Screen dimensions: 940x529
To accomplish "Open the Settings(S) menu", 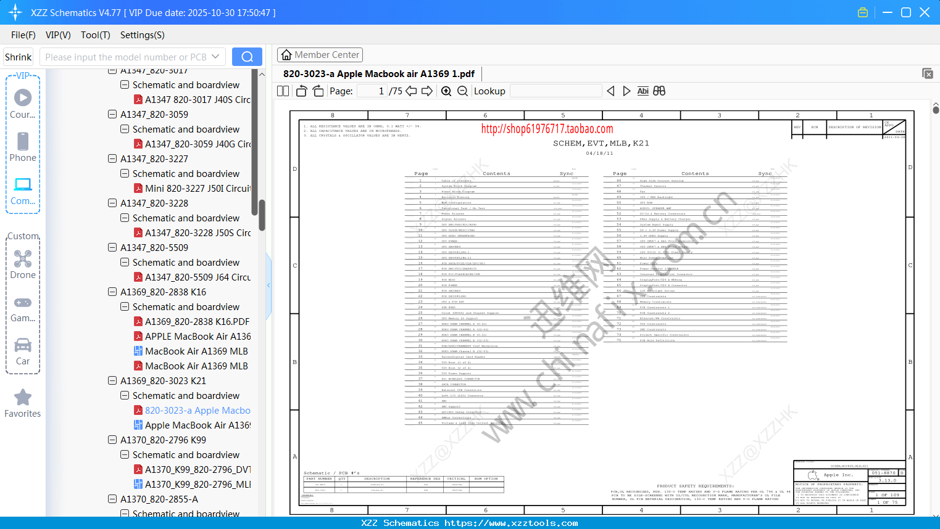I will pyautogui.click(x=143, y=35).
